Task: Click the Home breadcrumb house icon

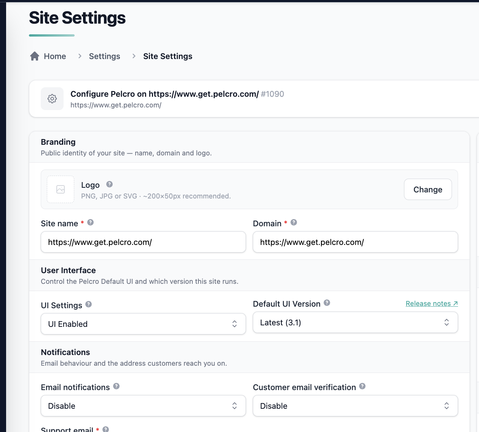Action: [x=35, y=56]
